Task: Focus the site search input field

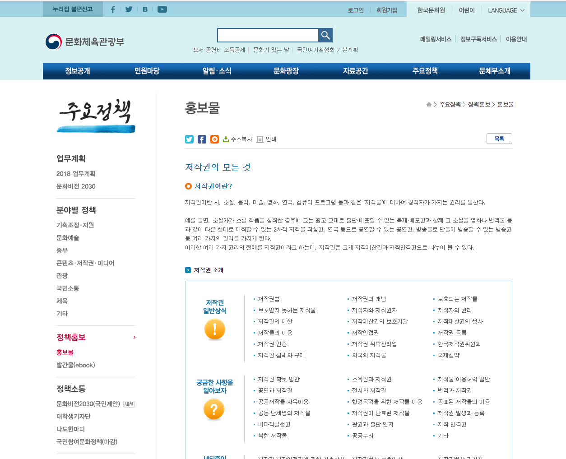Action: (268, 35)
